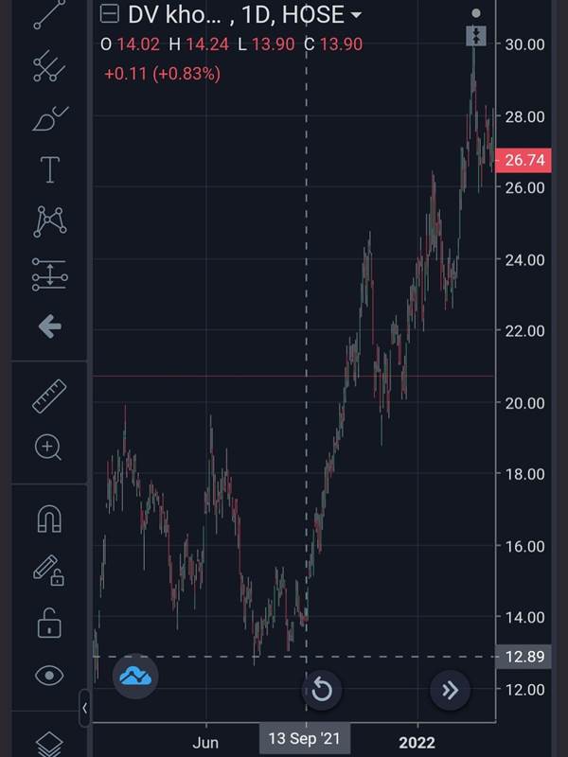
Task: Select the XABCD pattern tool
Action: (x=50, y=221)
